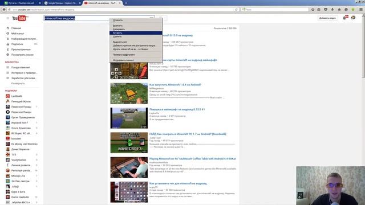This screenshot has width=365, height=205.
Task: Choose Исследовать элемент in the context menu
Action: tap(136, 60)
